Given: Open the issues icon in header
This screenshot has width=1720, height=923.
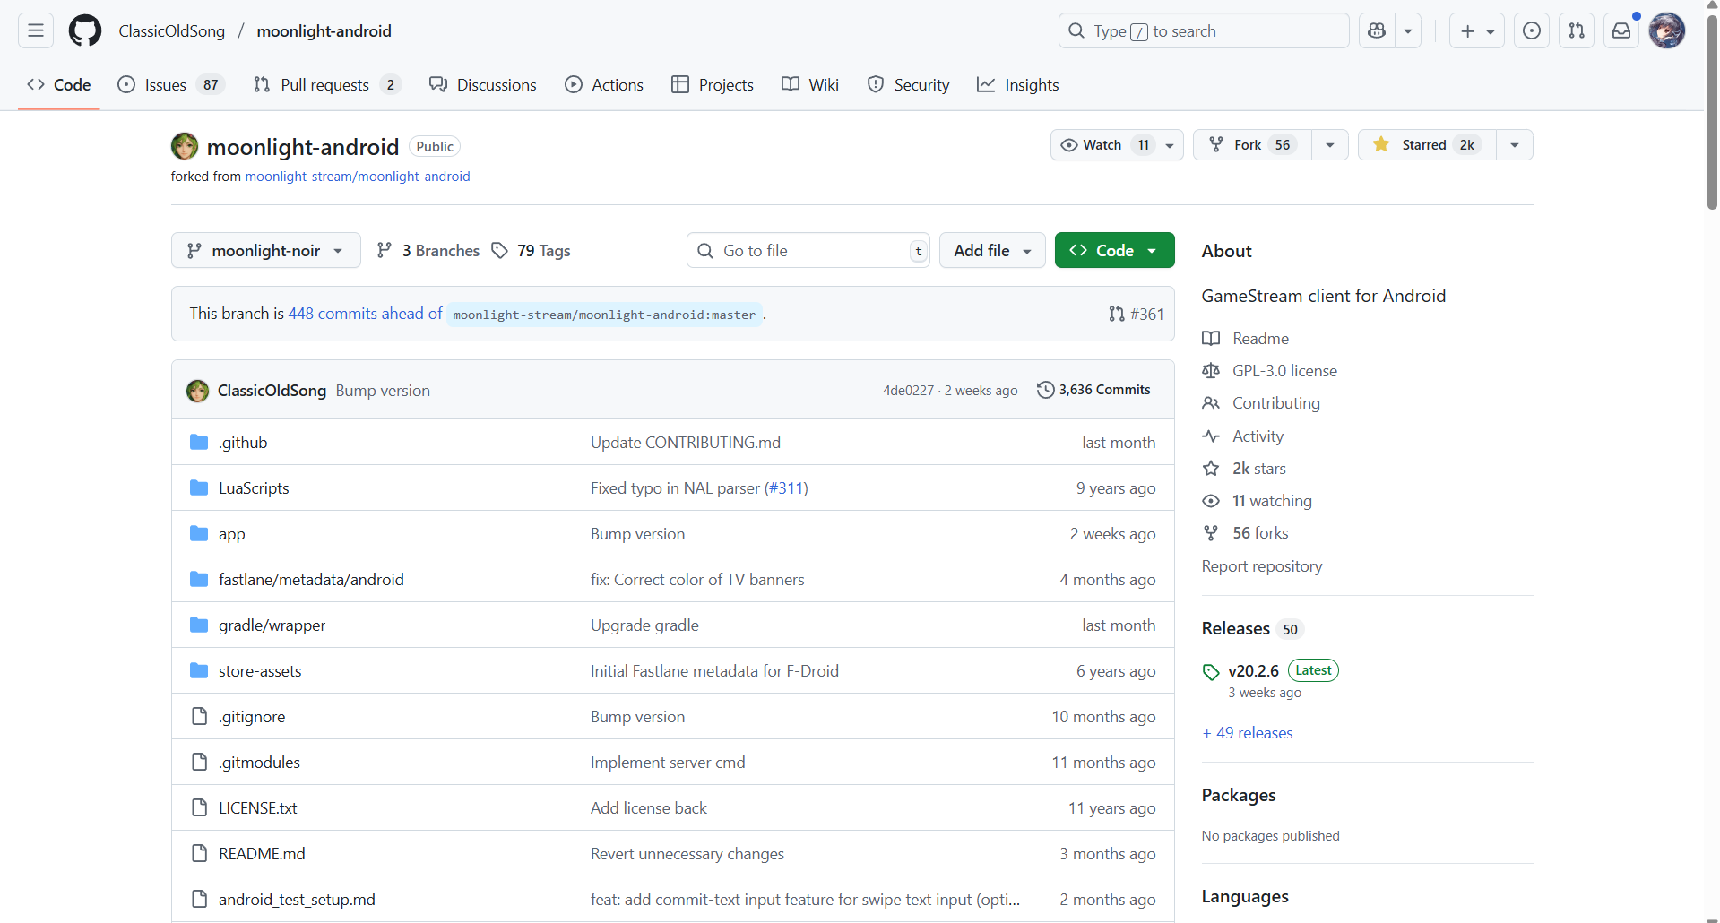Looking at the screenshot, I should pos(1532,31).
